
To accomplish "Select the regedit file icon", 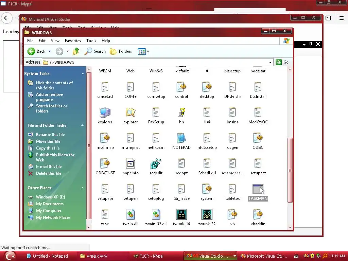I will [x=156, y=164].
